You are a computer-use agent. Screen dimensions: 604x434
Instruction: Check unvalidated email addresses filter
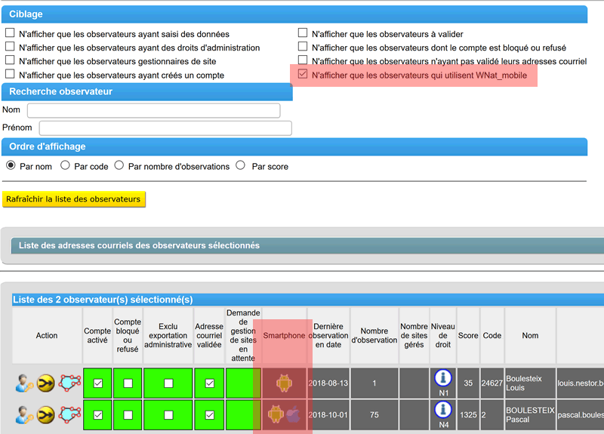(303, 60)
